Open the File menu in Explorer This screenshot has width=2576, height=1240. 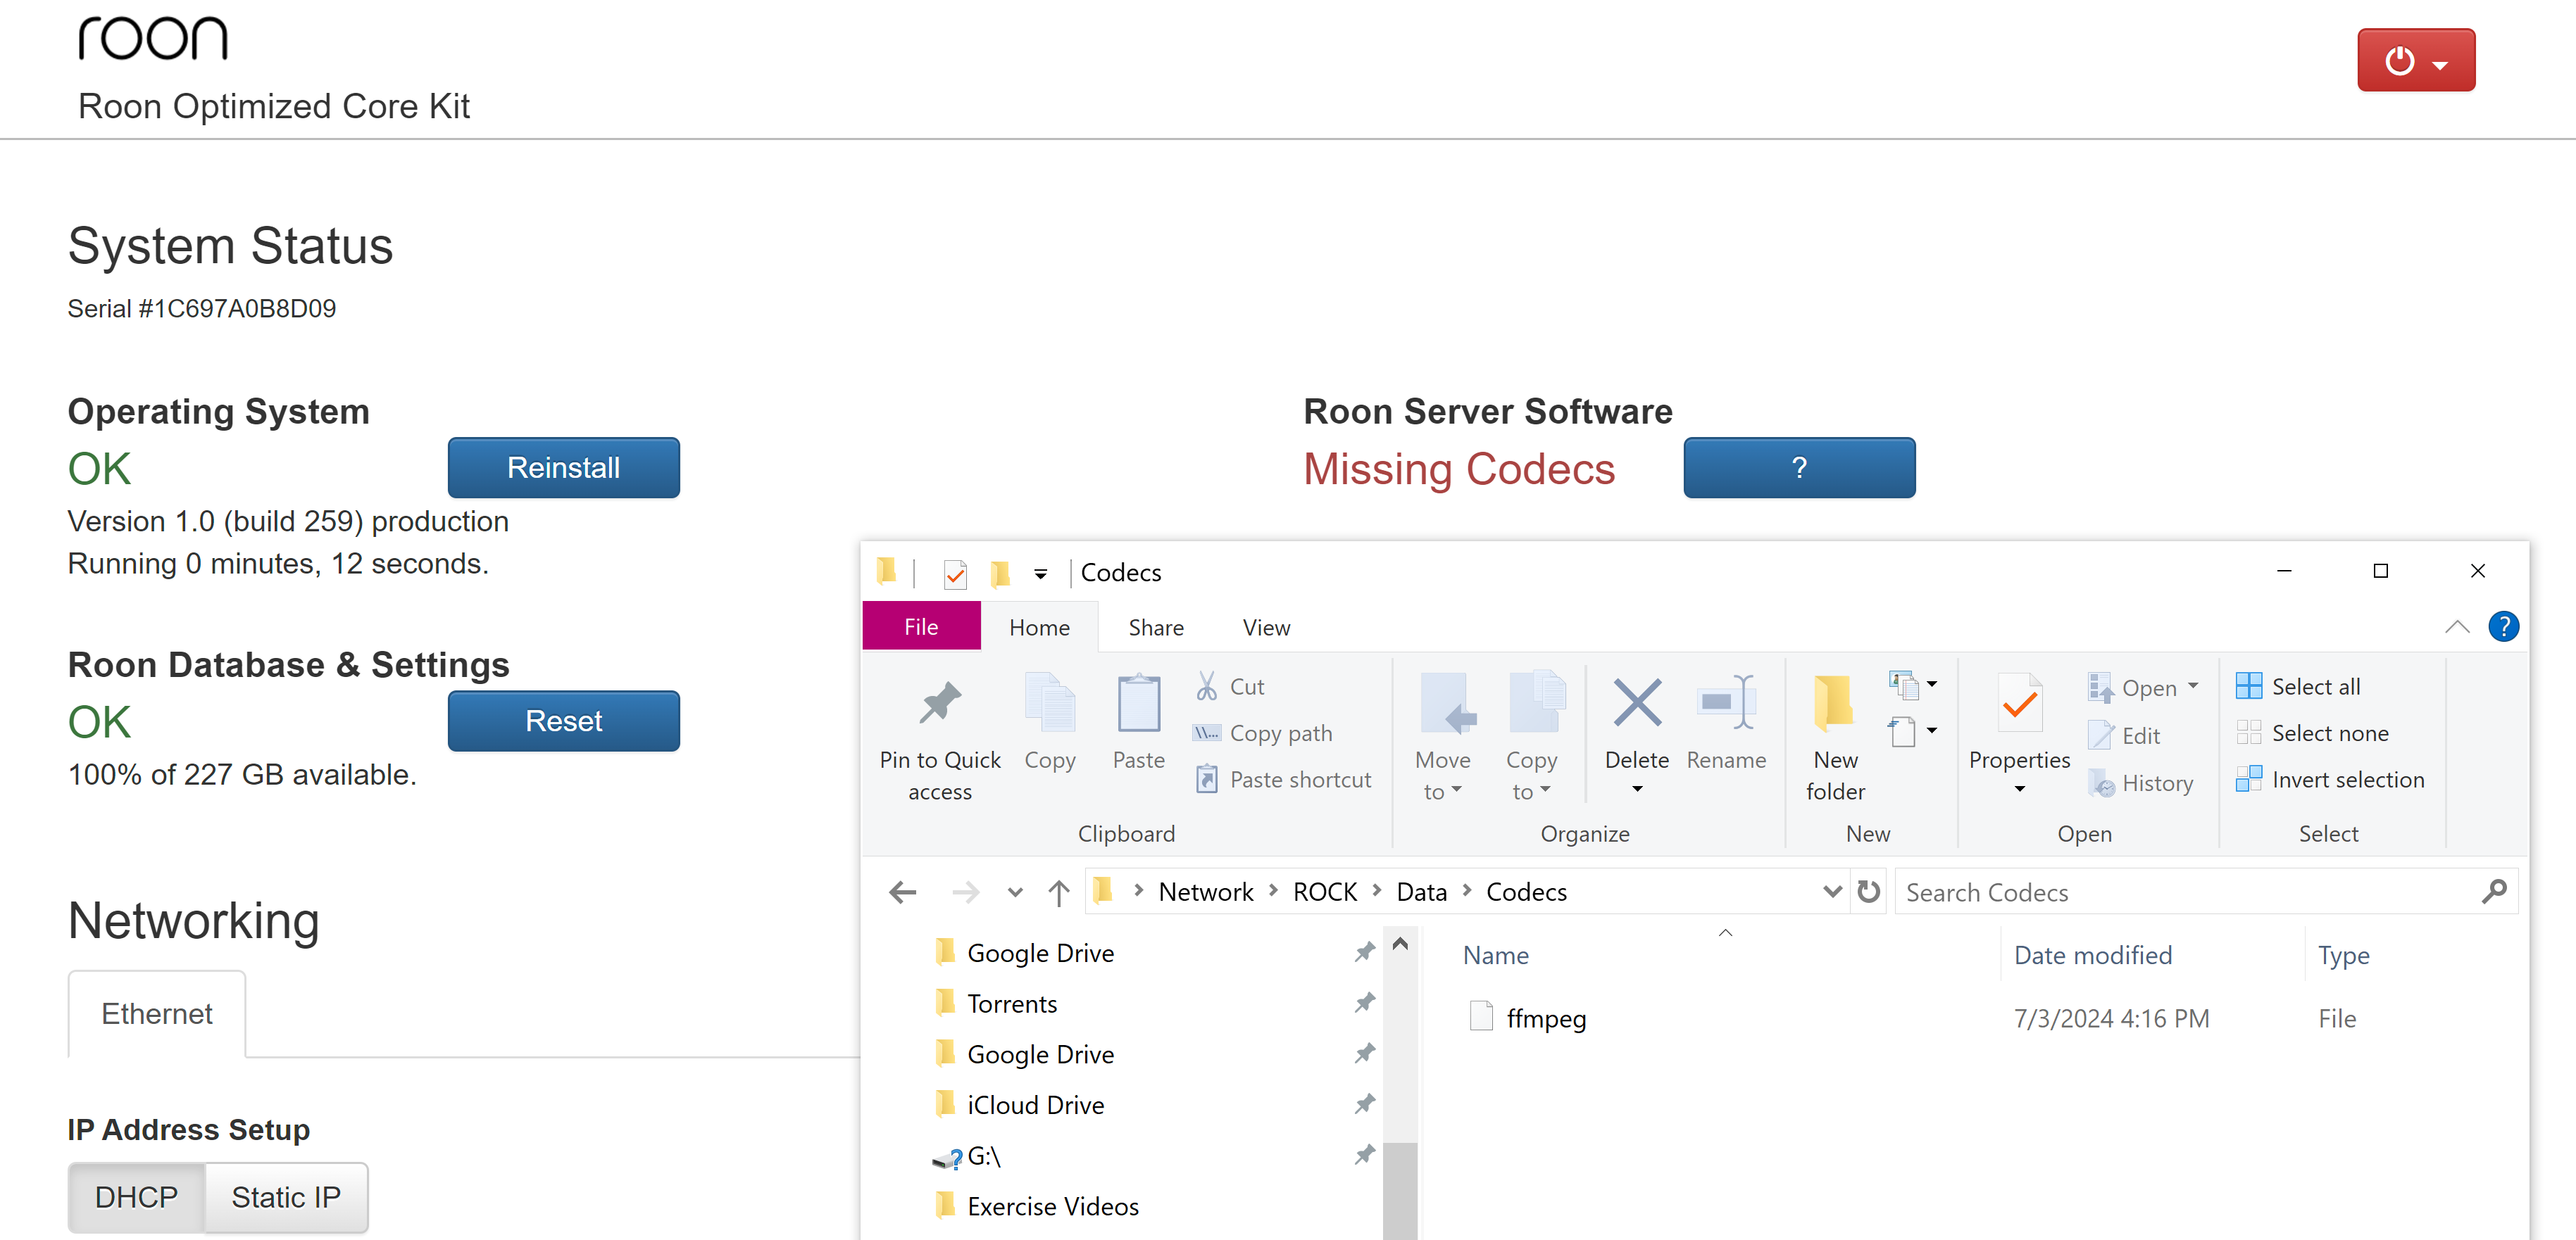(921, 626)
